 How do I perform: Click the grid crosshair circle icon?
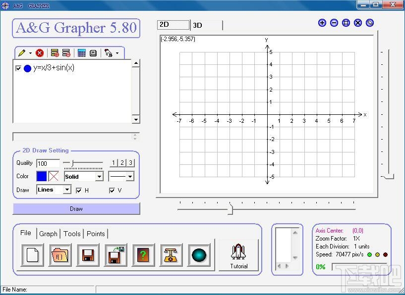pos(346,23)
